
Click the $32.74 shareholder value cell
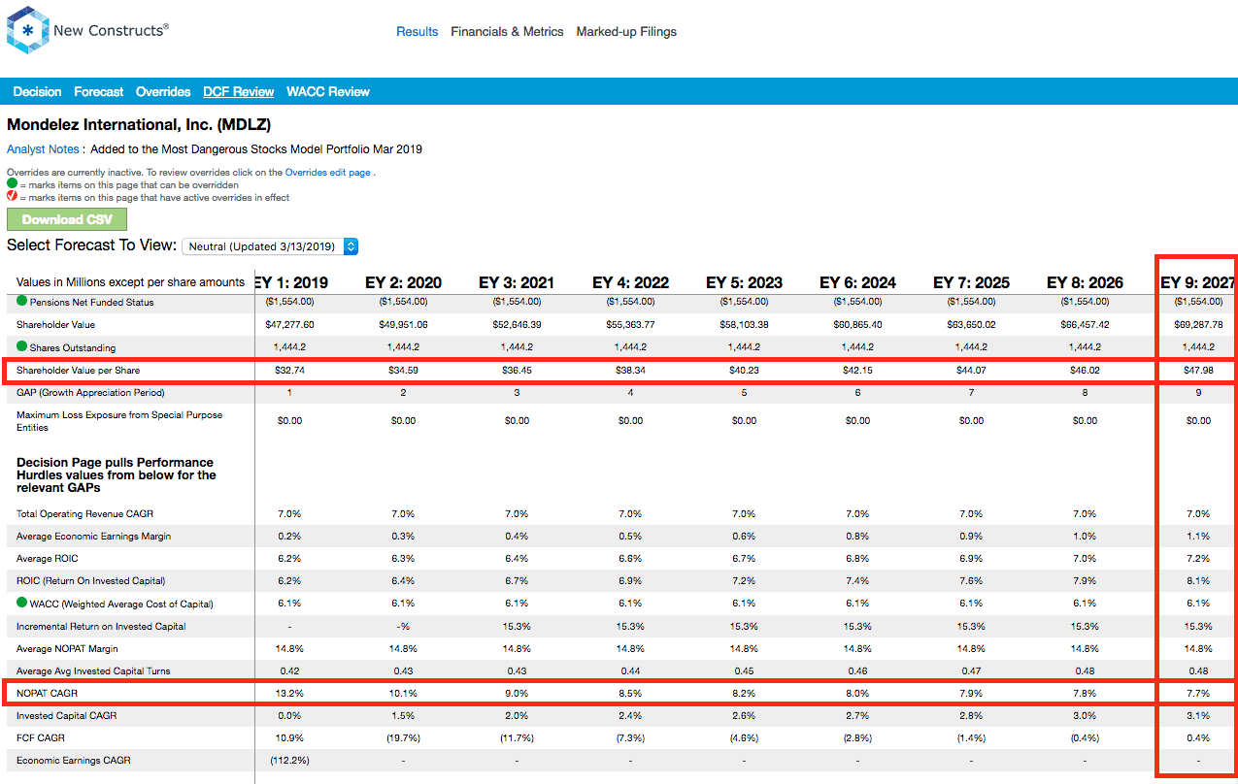pyautogui.click(x=290, y=370)
